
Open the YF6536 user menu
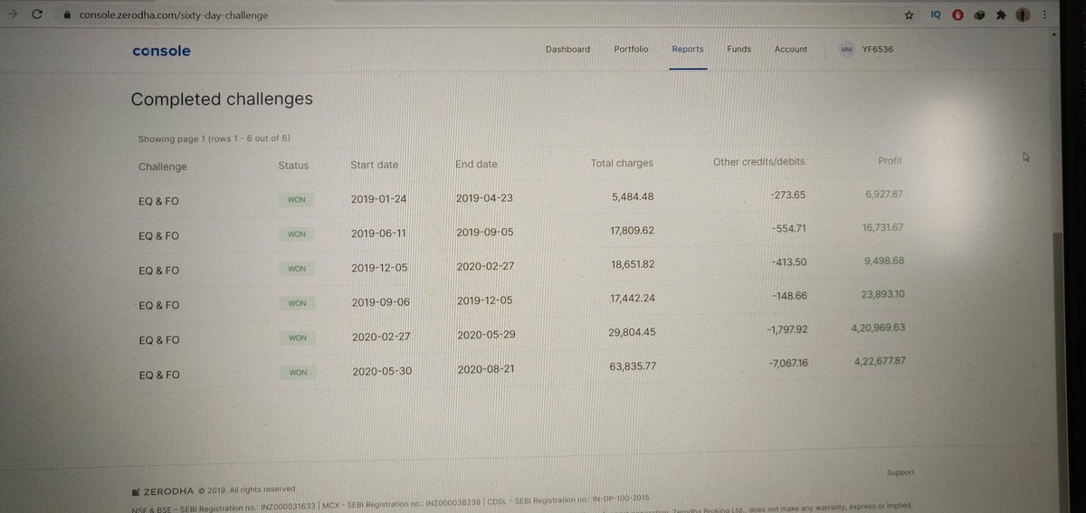(x=878, y=49)
